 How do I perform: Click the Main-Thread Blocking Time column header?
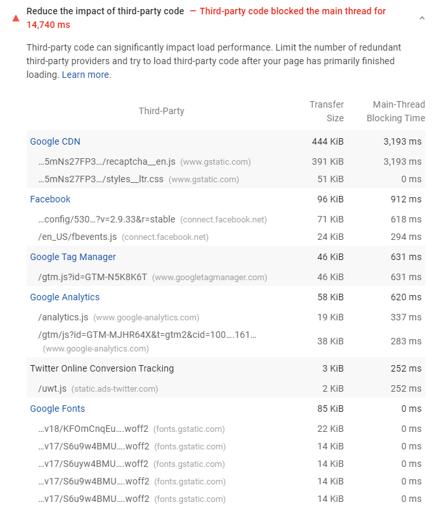point(396,111)
